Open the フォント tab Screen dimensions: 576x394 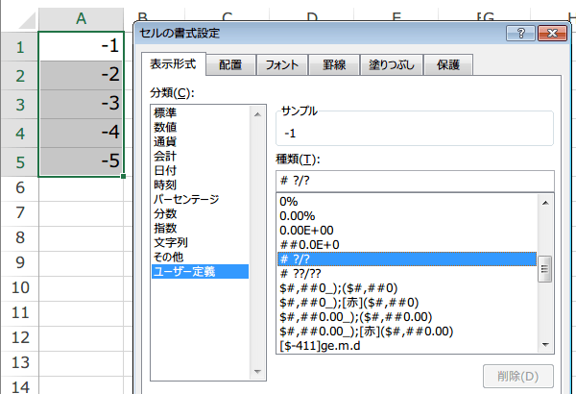(283, 65)
